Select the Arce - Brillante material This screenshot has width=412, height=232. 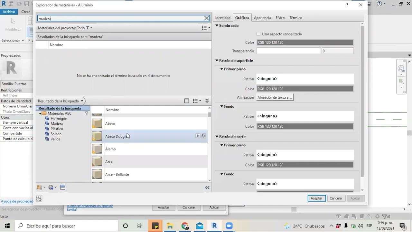pos(150,174)
